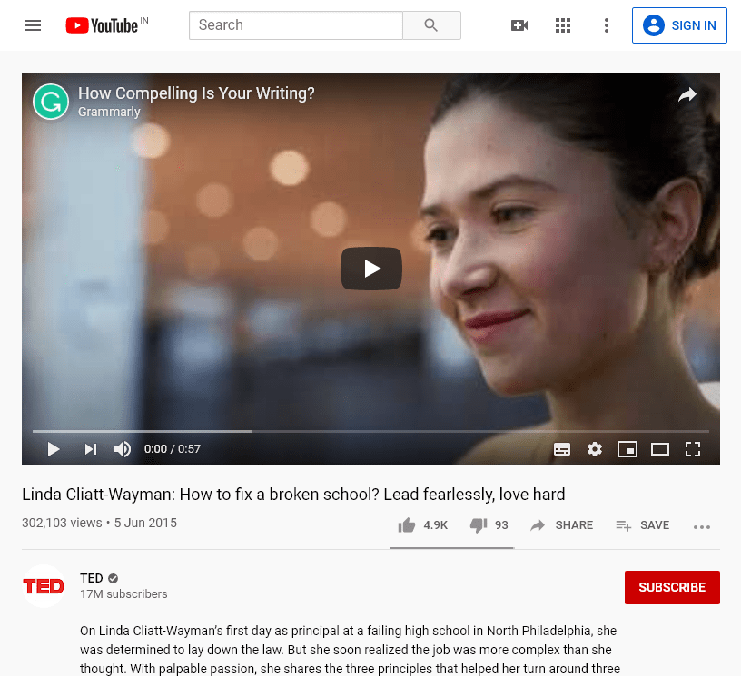Click the YouTube logo
This screenshot has height=676, width=741.
click(102, 25)
